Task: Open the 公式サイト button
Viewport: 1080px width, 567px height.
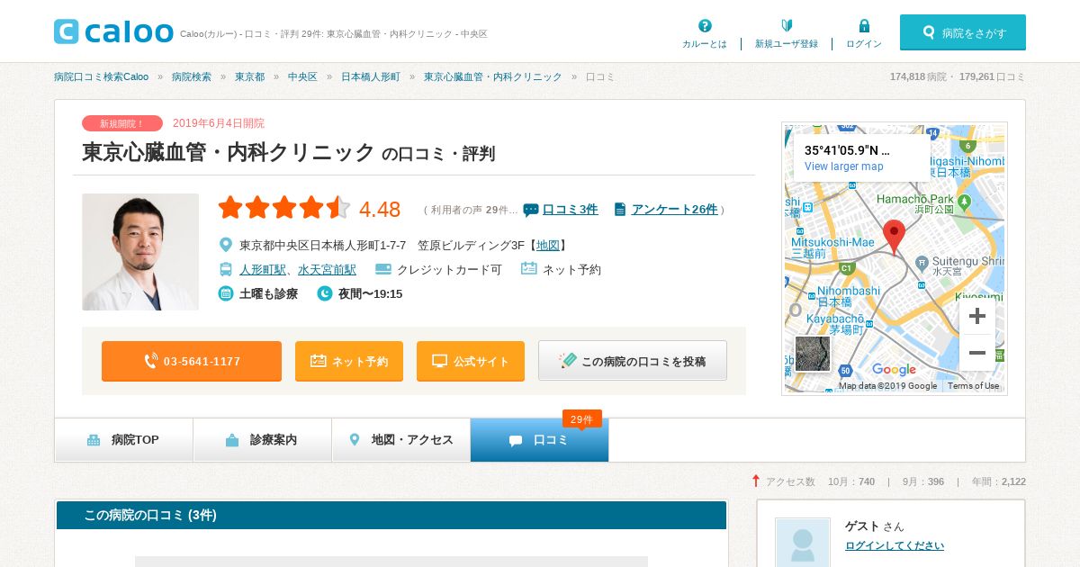Action: coord(471,361)
